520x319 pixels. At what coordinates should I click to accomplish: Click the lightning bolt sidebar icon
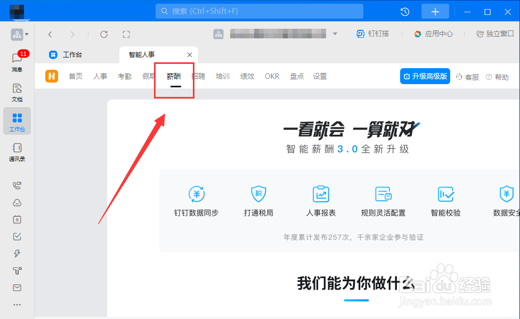[17, 253]
